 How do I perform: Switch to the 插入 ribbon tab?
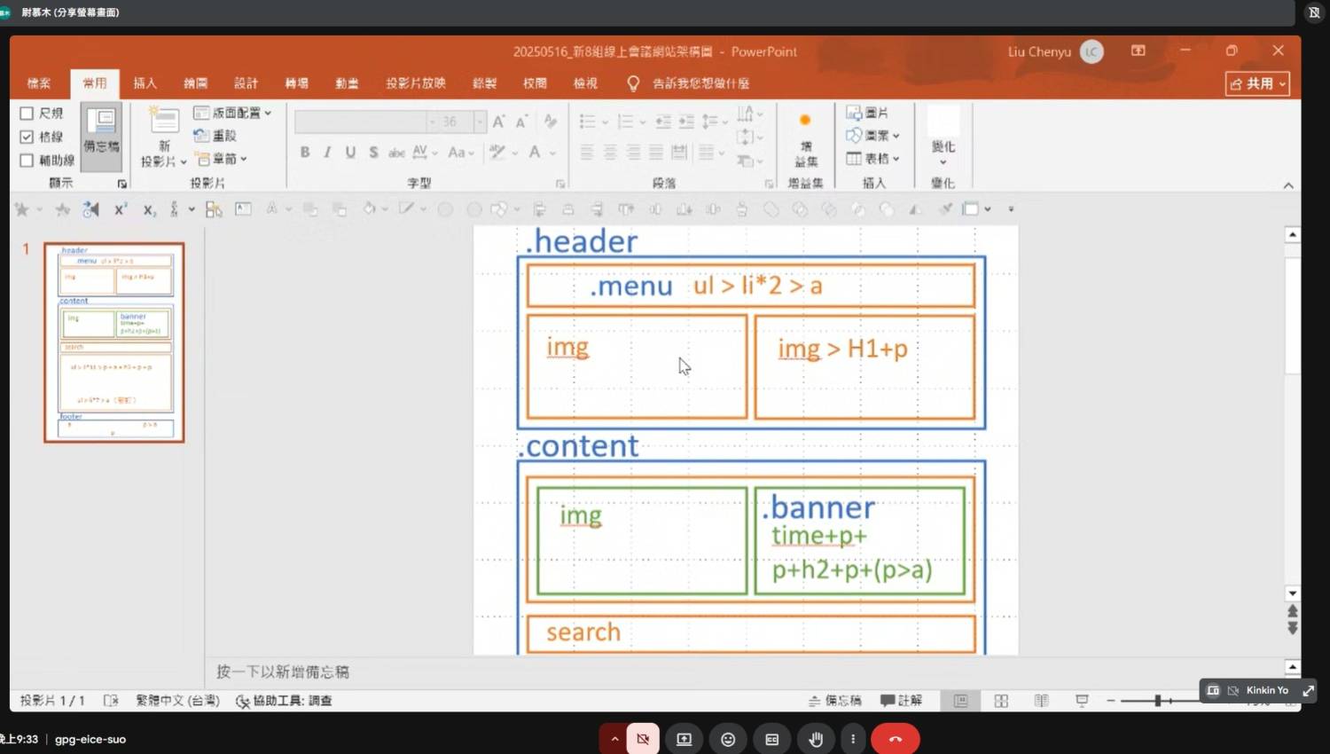tap(145, 83)
